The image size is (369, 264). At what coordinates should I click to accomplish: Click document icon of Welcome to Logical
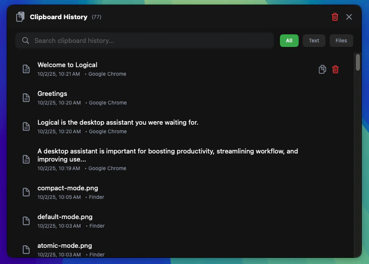26,69
